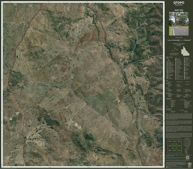Click the Lookout legend symbol
Image resolution: width=193 pixels, height=169 pixels.
[167, 77]
